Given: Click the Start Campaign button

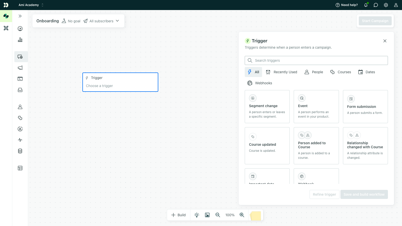Looking at the screenshot, I should (375, 21).
